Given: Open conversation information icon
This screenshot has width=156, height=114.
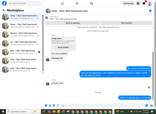Looking at the screenshot, I should [150, 11].
